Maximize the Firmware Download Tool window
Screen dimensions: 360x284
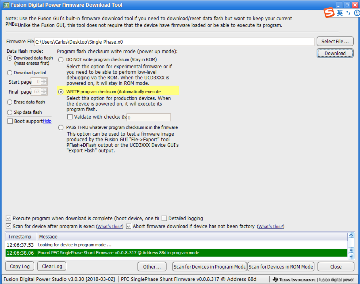point(347,5)
